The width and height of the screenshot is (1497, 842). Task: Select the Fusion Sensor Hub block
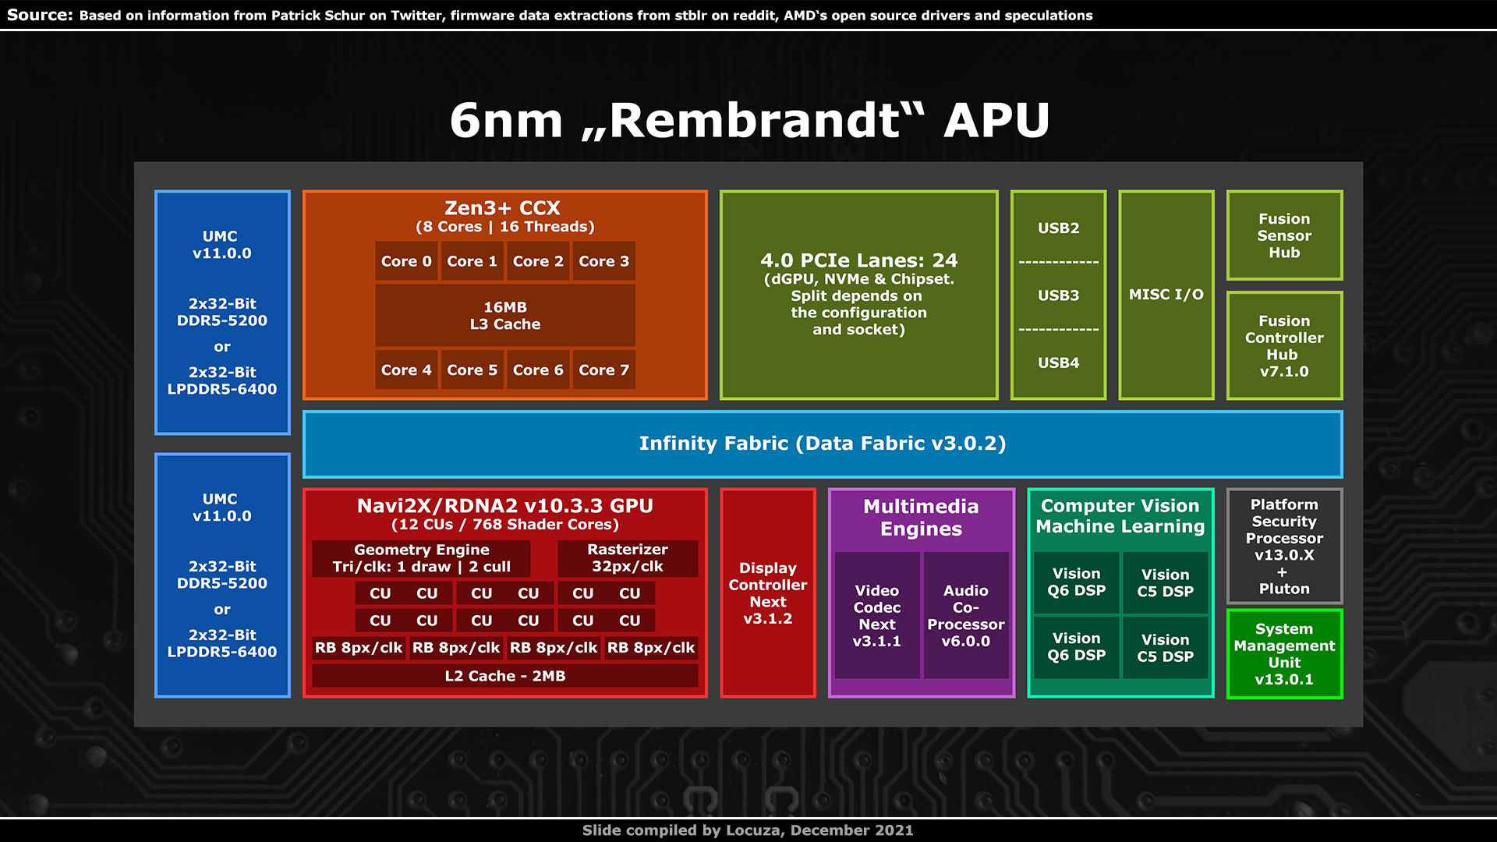1284,235
